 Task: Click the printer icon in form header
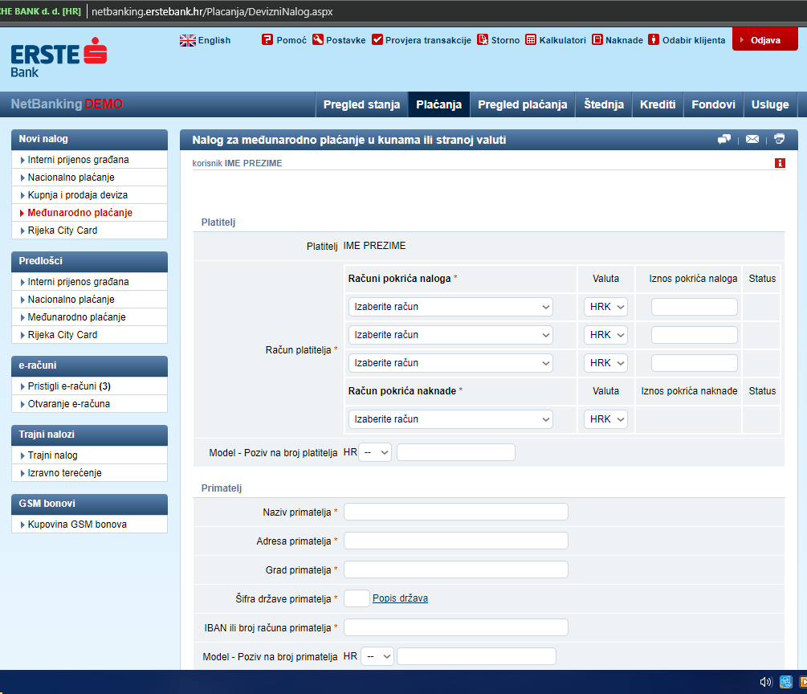click(x=779, y=140)
